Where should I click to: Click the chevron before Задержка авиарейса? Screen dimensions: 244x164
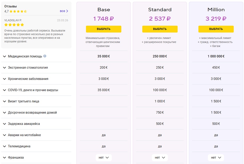(5, 124)
